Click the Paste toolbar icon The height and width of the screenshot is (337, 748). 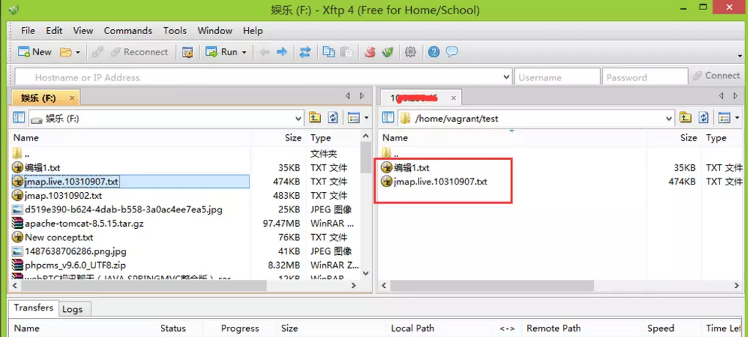[x=346, y=52]
